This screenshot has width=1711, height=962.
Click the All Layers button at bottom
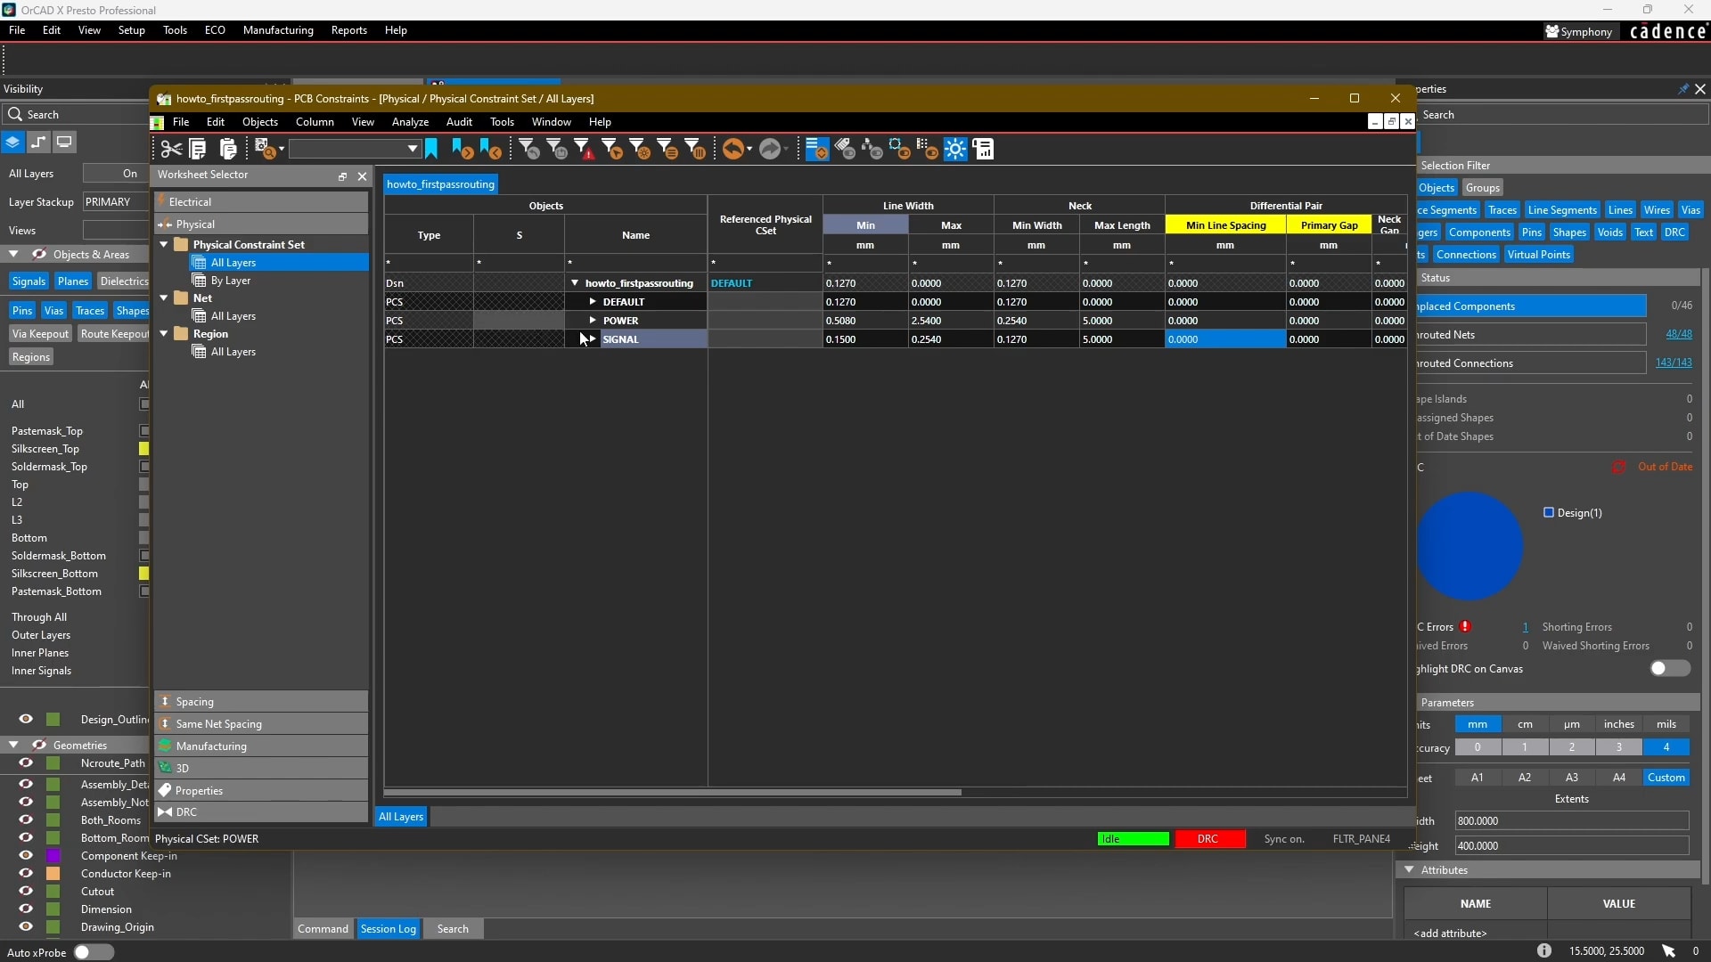(401, 815)
